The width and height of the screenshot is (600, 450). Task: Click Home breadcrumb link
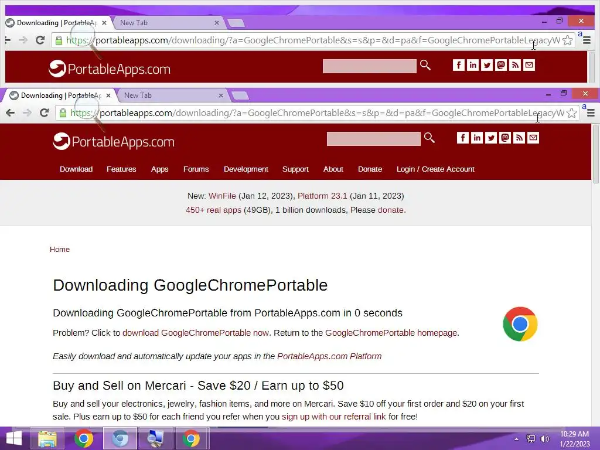tap(60, 250)
